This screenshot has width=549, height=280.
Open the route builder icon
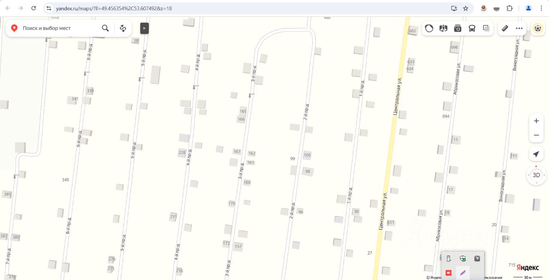[x=123, y=28]
